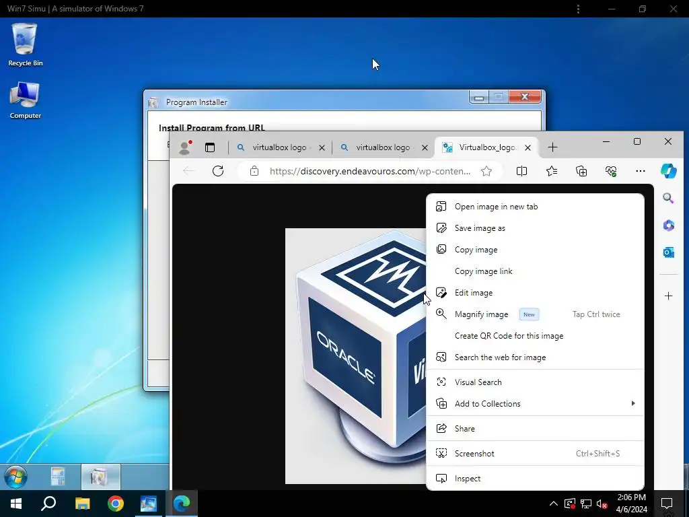
Task: Refresh the page in Edge
Action: [218, 171]
